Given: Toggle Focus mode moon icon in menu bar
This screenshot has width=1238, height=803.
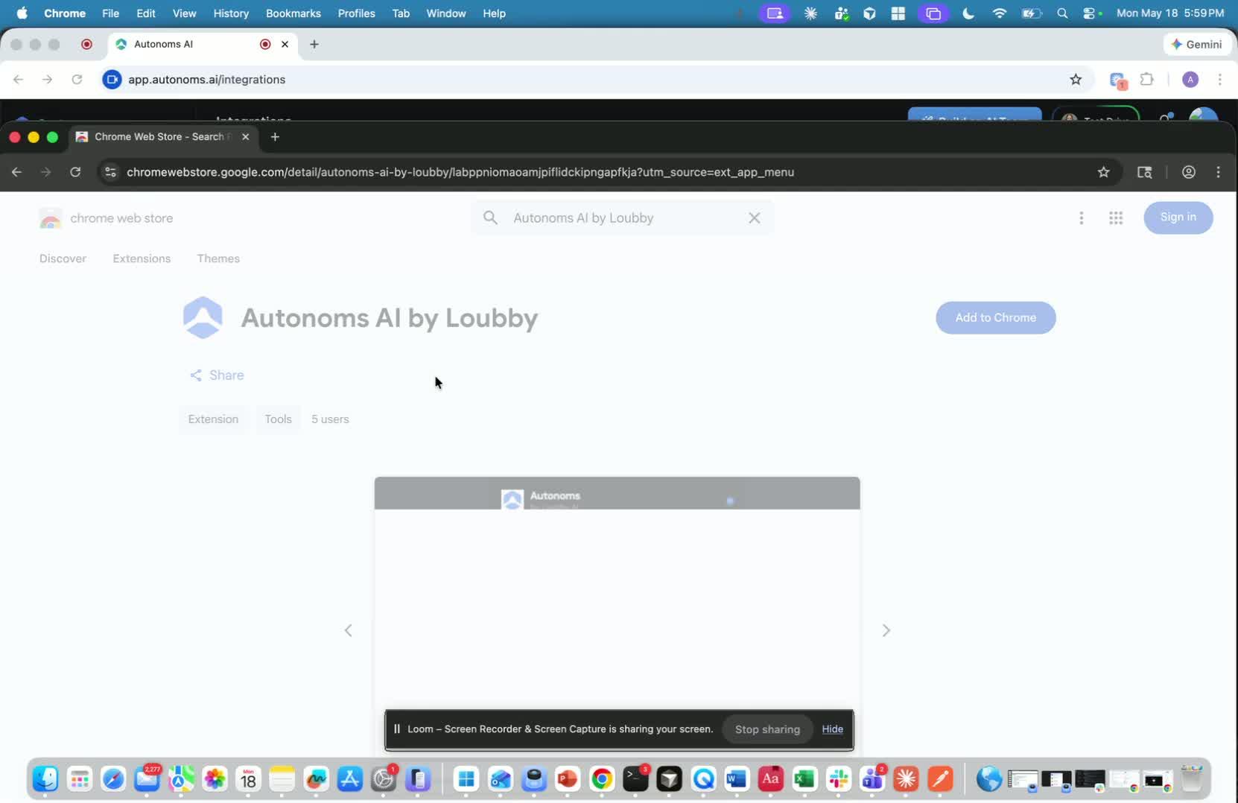Looking at the screenshot, I should point(968,13).
